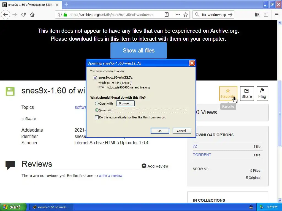
Task: Click the search magnifier icon
Action: point(197,15)
